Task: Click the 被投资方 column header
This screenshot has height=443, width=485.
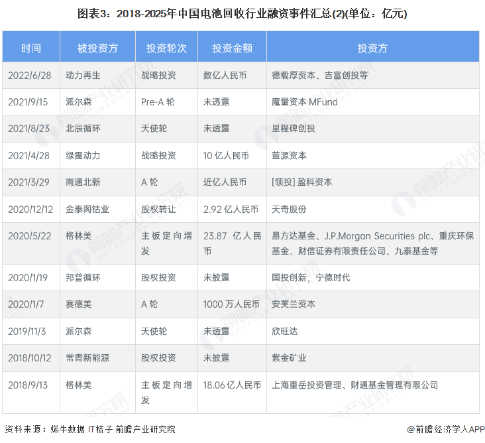Action: [98, 46]
